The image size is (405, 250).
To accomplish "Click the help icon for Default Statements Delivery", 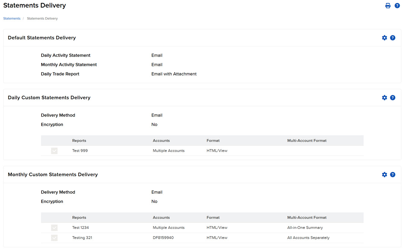I will (393, 38).
